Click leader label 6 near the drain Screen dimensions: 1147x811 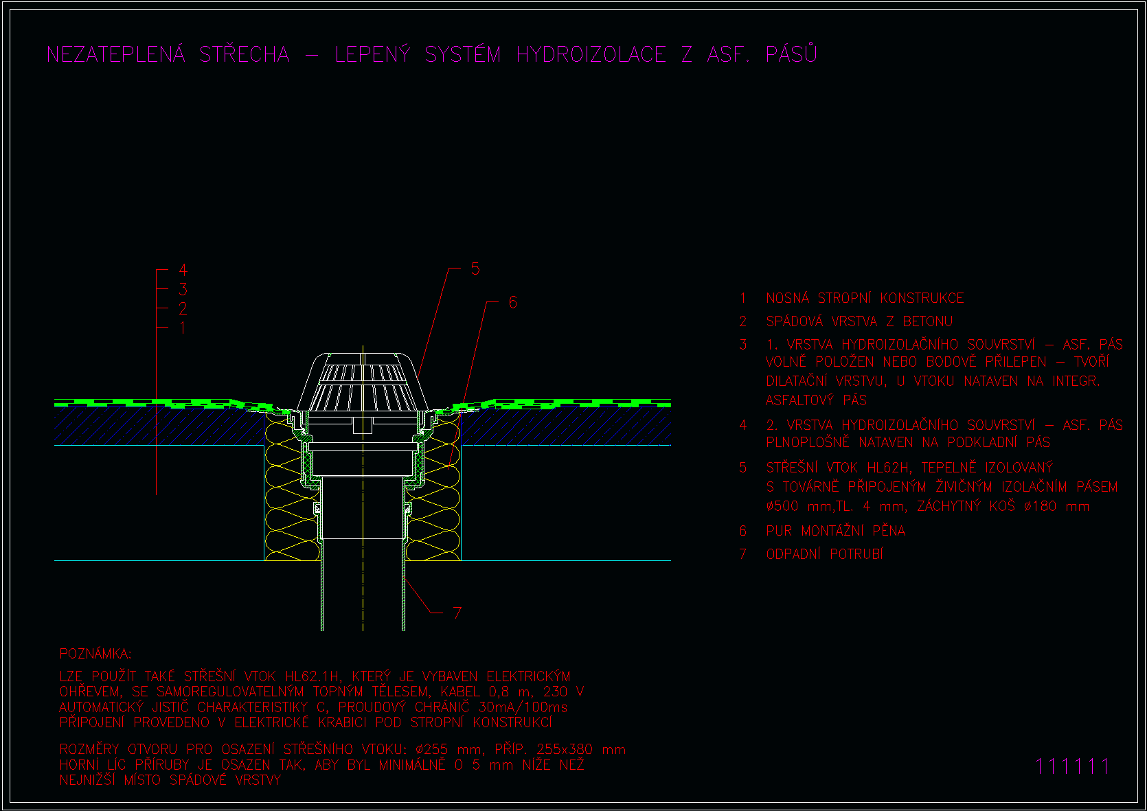[512, 302]
